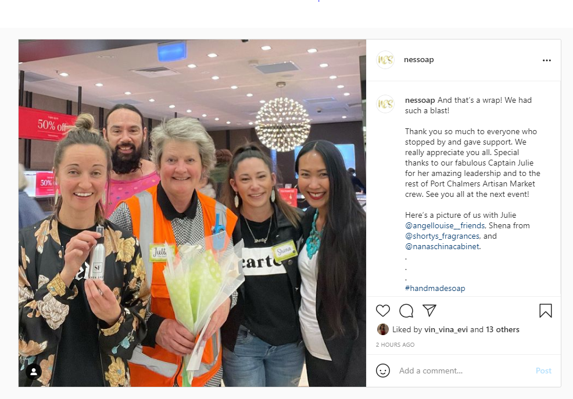Open liker's small profile picture
573x399 pixels.
pyautogui.click(x=382, y=329)
